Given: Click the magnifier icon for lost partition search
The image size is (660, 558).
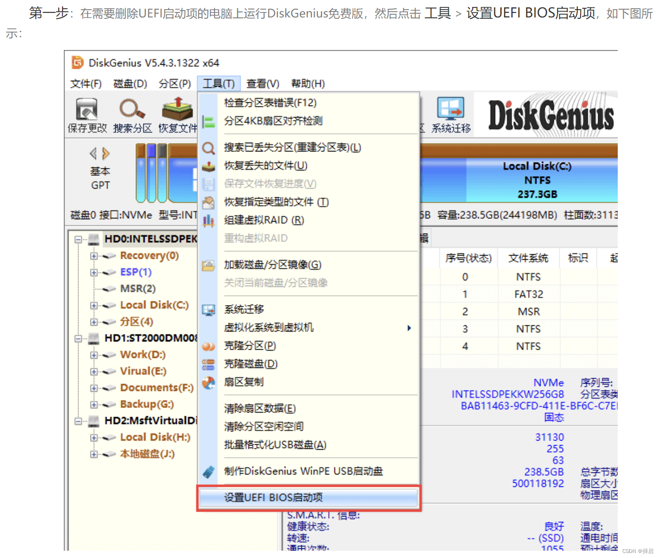Looking at the screenshot, I should [209, 148].
